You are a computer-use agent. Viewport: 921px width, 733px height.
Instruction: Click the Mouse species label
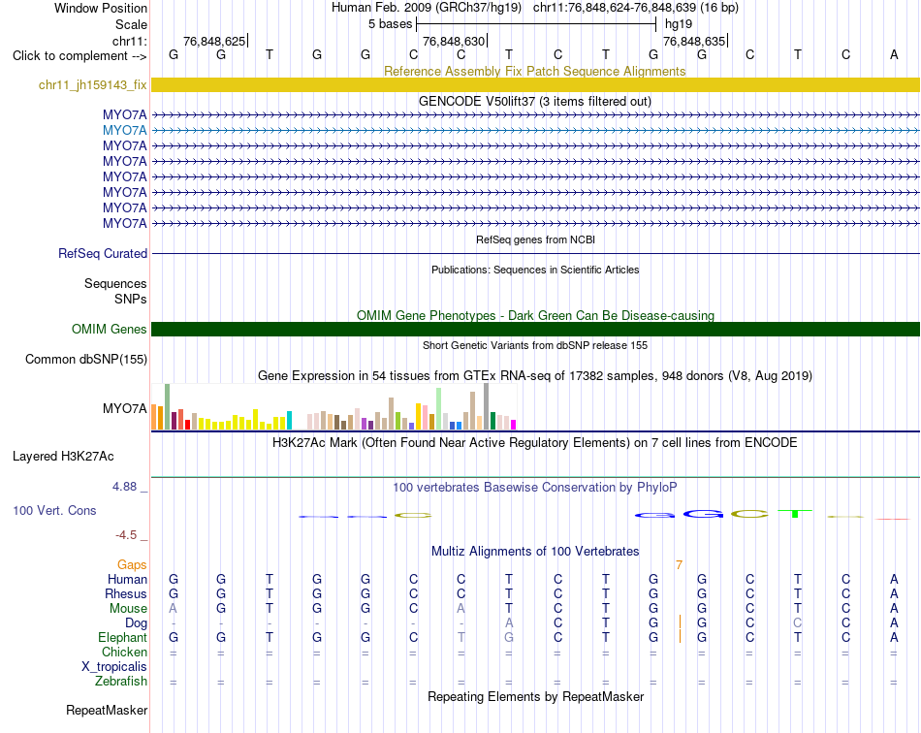point(128,609)
